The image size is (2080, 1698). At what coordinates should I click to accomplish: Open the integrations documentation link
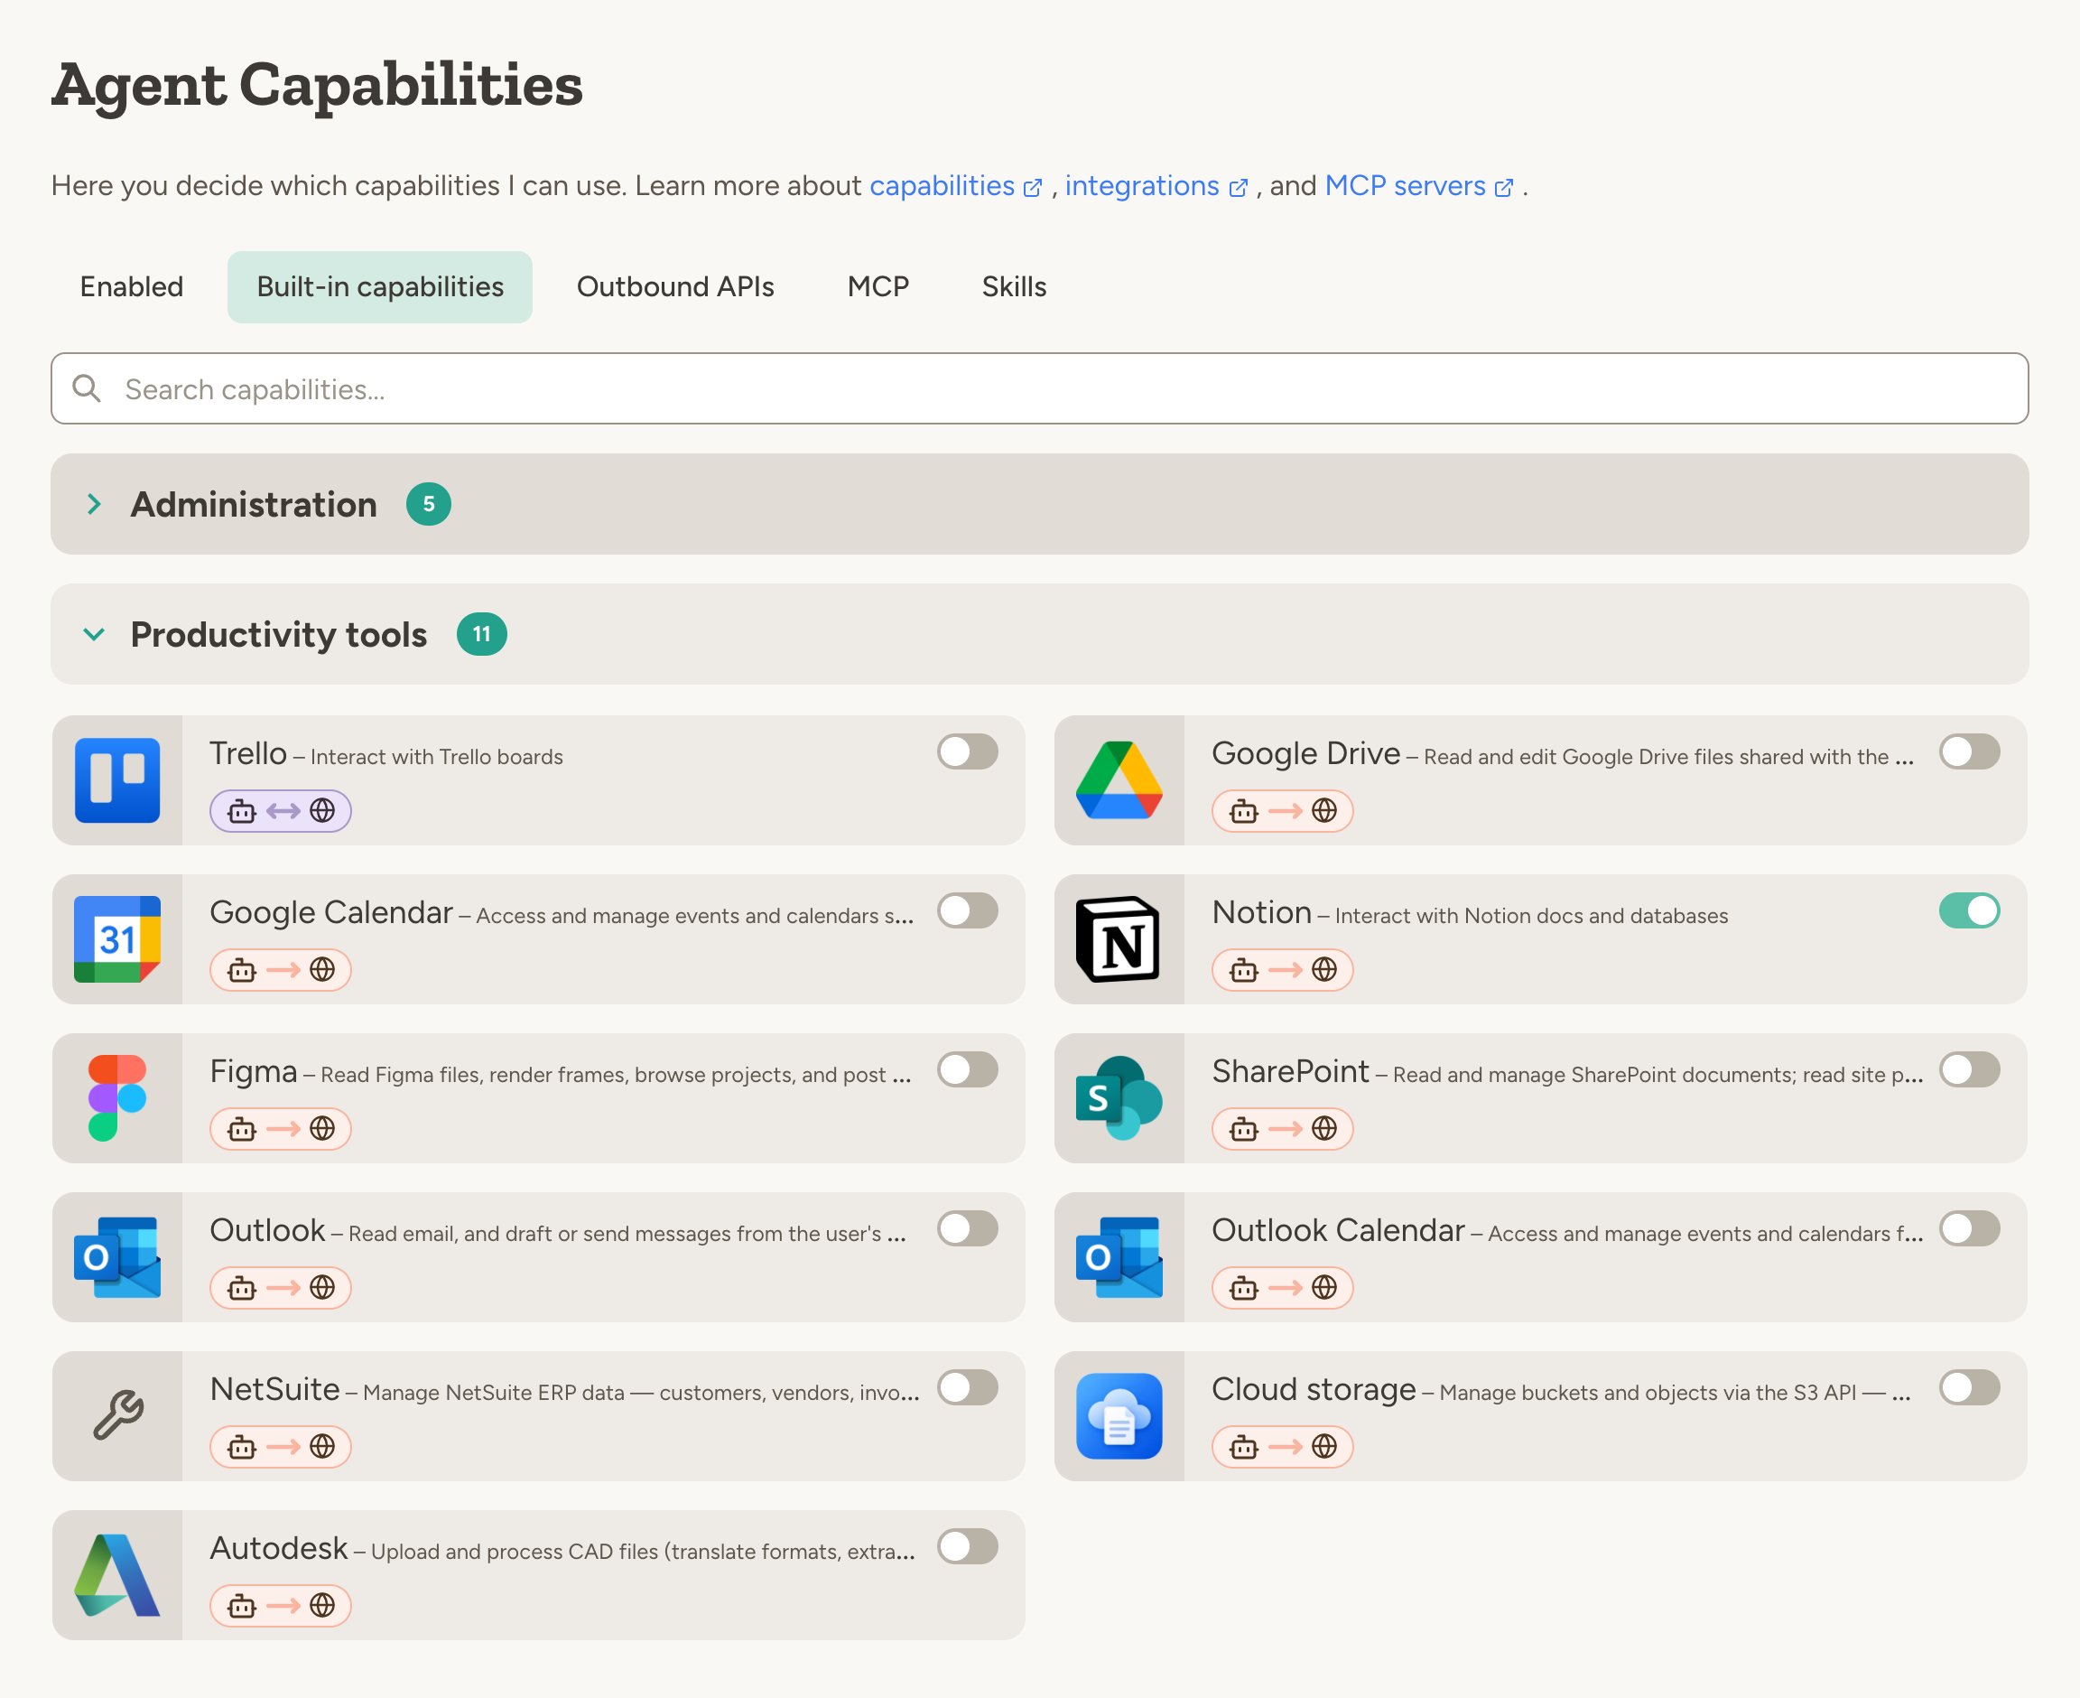pyautogui.click(x=1156, y=186)
